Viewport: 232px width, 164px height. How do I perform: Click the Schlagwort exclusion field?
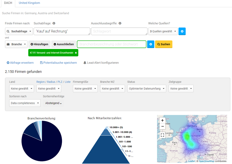point(119,31)
